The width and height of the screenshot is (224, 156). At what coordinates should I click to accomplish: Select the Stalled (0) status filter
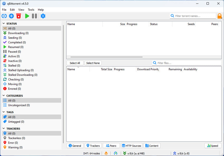point(32,65)
